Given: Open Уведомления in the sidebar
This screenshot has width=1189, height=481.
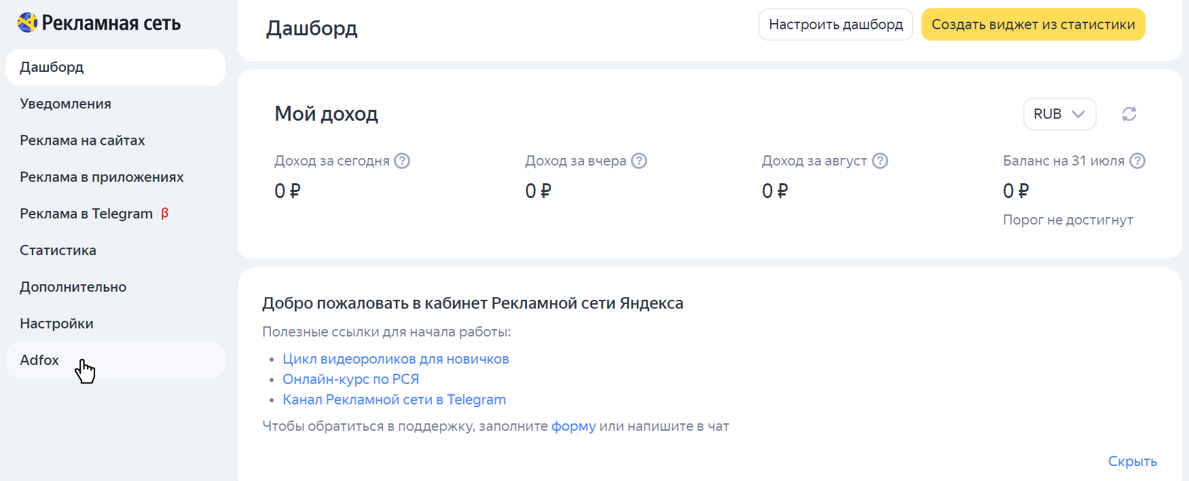Looking at the screenshot, I should (115, 104).
